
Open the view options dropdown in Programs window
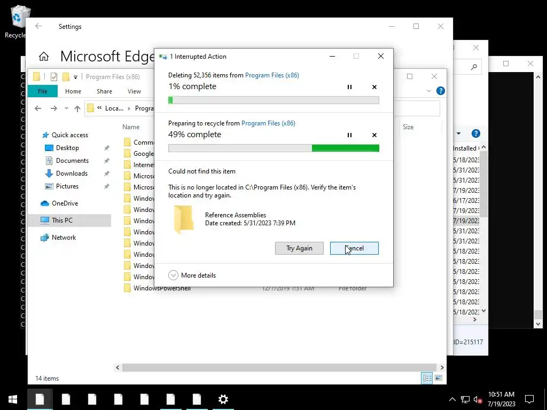tap(458, 133)
